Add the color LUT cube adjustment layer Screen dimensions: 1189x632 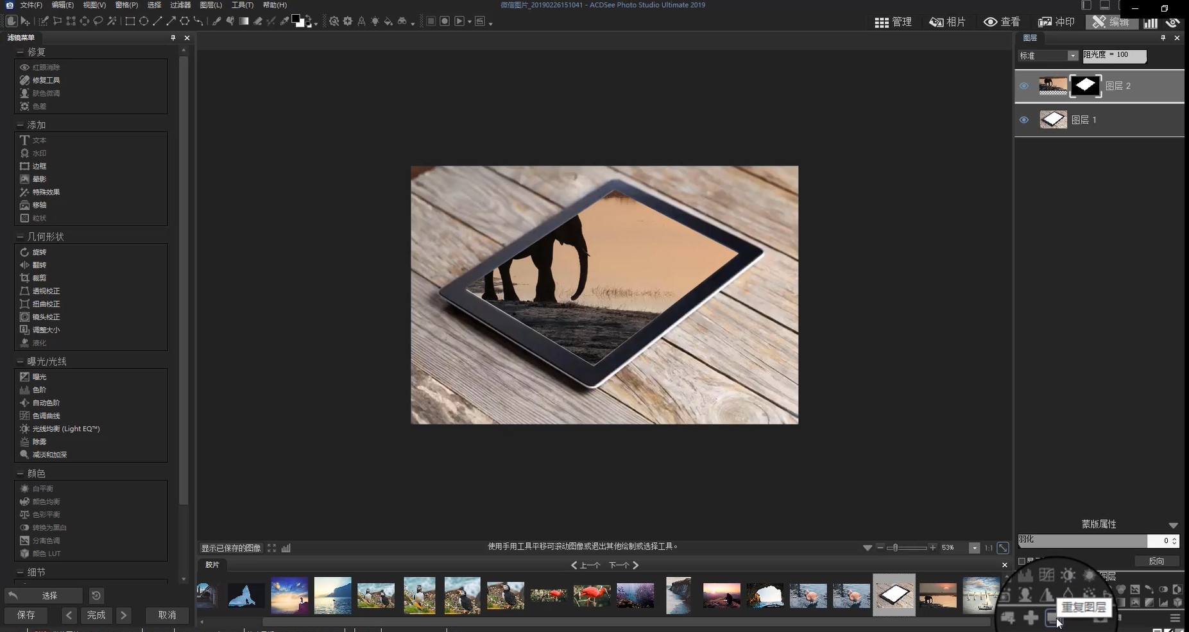[1177, 602]
